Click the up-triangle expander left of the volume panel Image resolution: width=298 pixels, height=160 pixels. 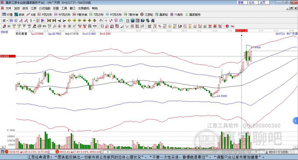pos(3,147)
